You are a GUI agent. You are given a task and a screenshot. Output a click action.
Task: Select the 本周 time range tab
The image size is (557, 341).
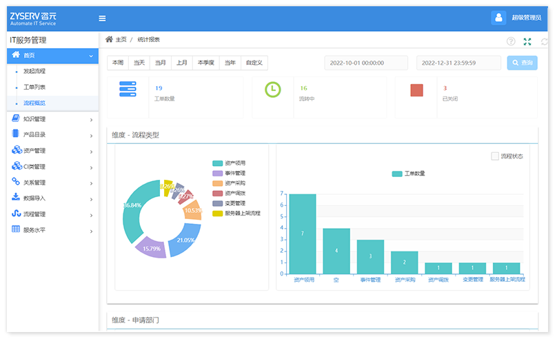pos(118,63)
